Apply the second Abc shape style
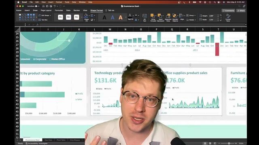Image resolution: width=259 pixels, height=145 pixels. coord(68,17)
